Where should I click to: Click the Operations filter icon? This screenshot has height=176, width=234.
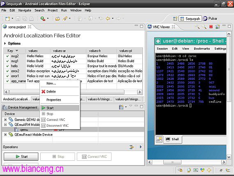(x=131, y=147)
